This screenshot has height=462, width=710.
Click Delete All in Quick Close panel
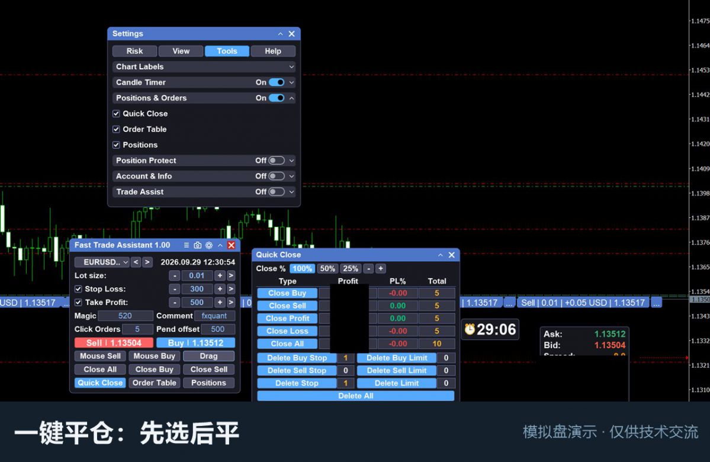tap(355, 396)
